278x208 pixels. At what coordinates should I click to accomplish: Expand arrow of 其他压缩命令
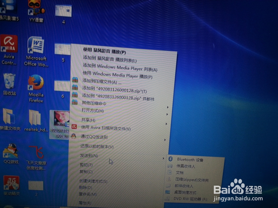(x=168, y=107)
